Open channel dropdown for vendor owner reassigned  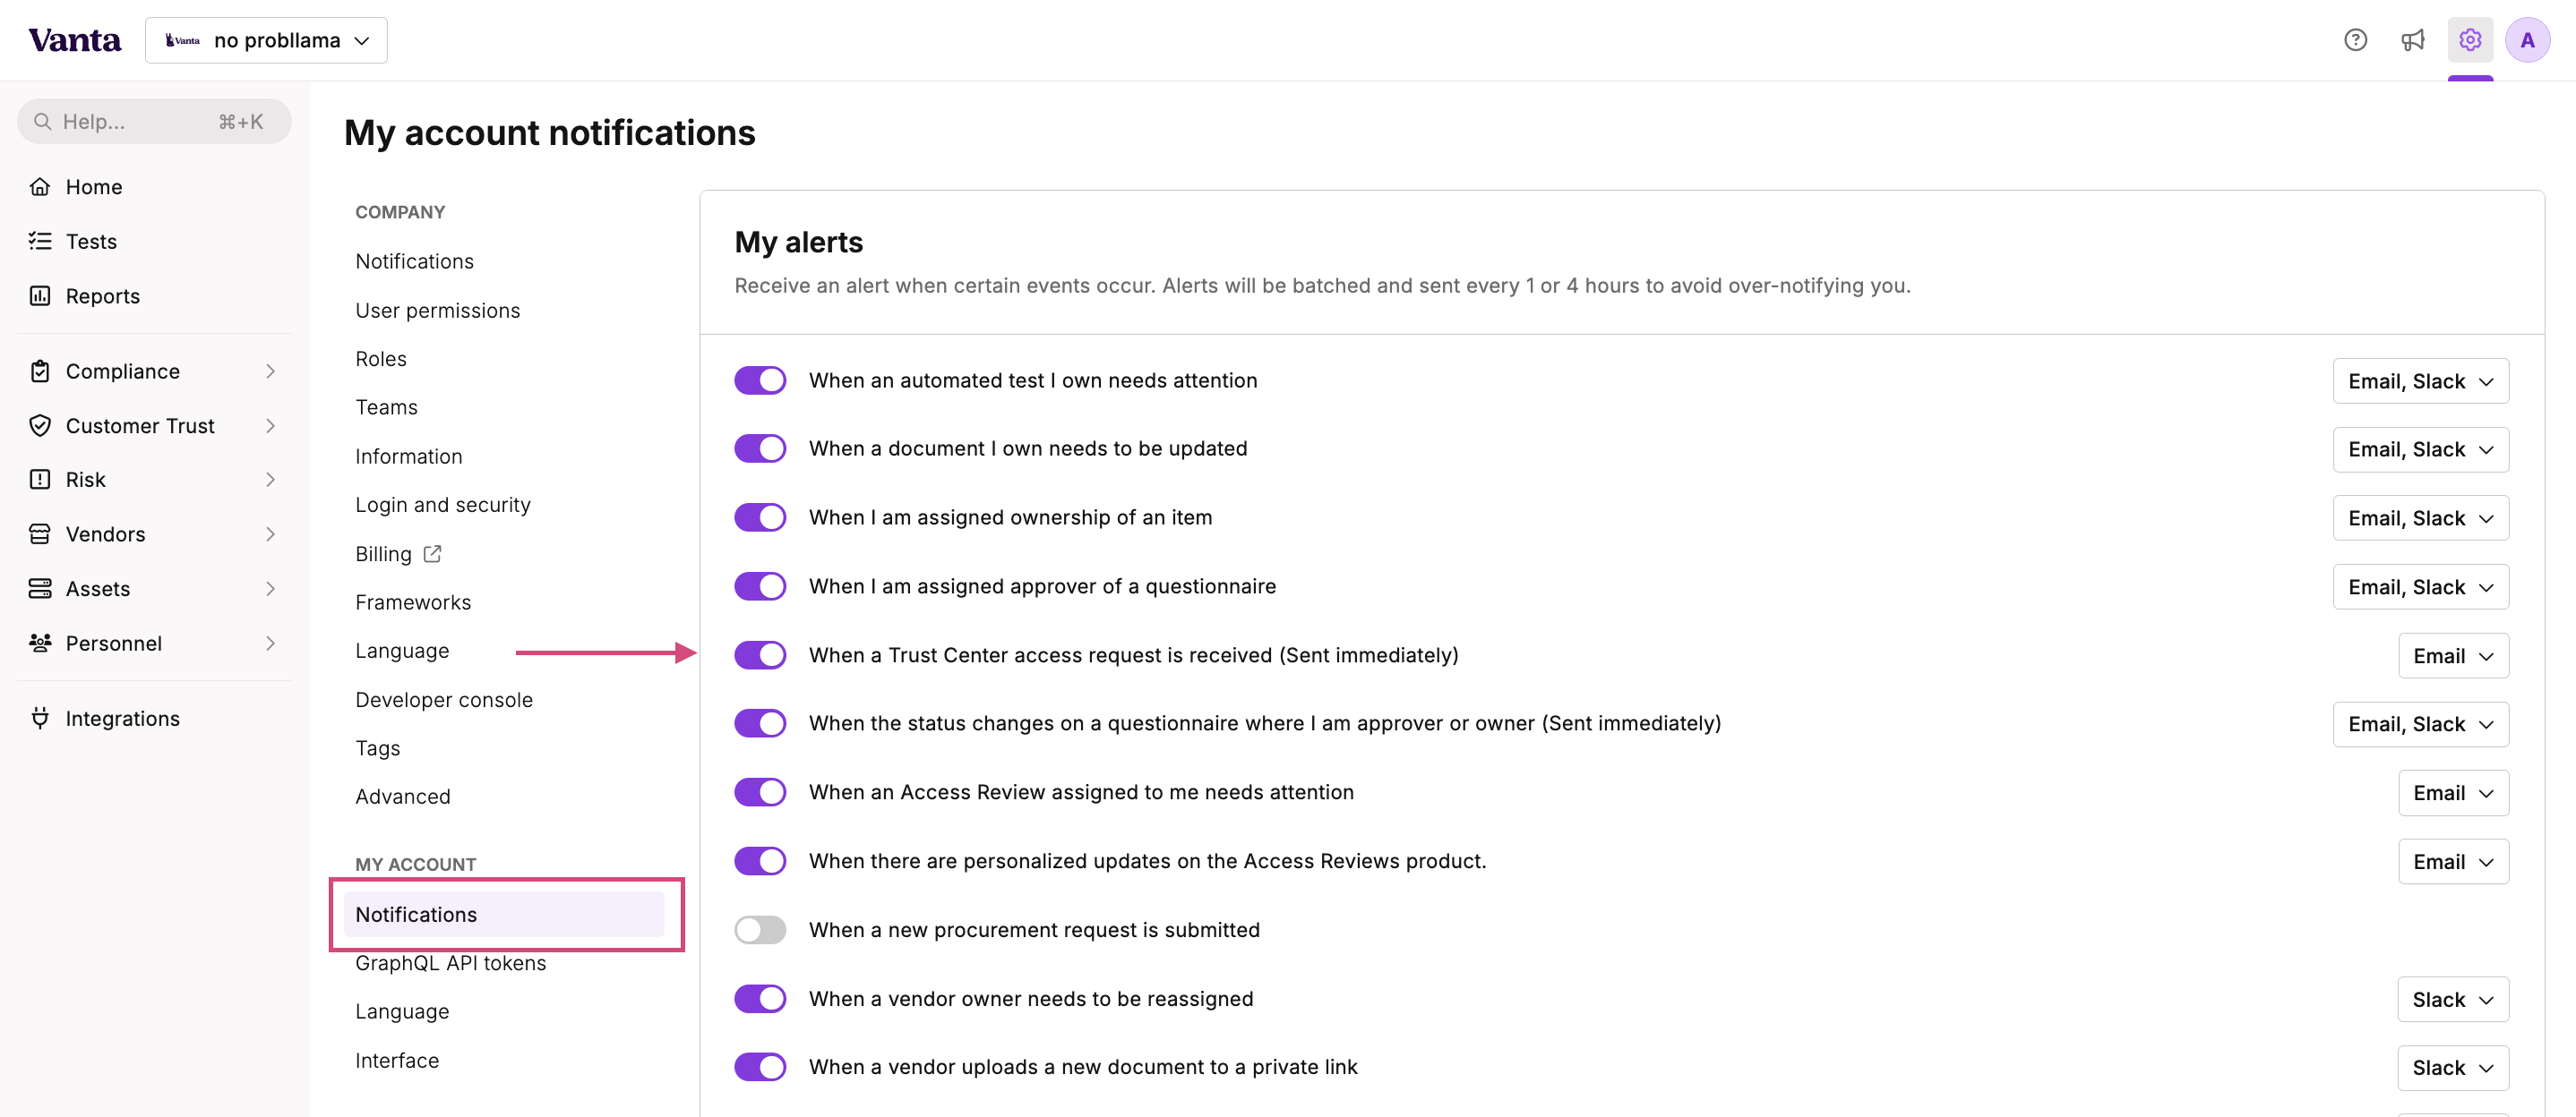[x=2452, y=999]
